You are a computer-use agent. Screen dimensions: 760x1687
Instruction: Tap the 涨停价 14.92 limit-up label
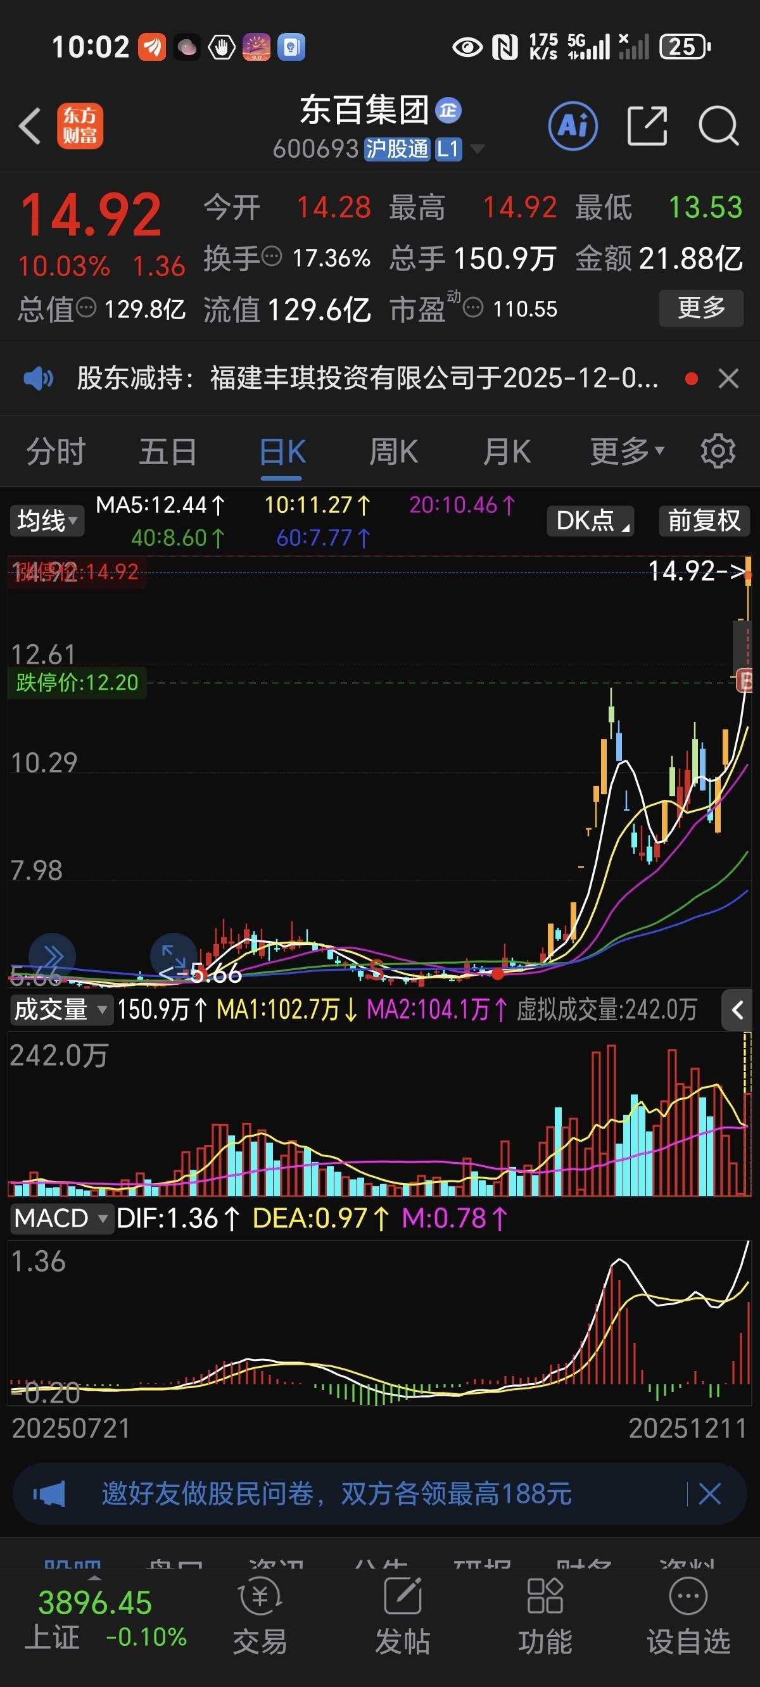(x=76, y=572)
